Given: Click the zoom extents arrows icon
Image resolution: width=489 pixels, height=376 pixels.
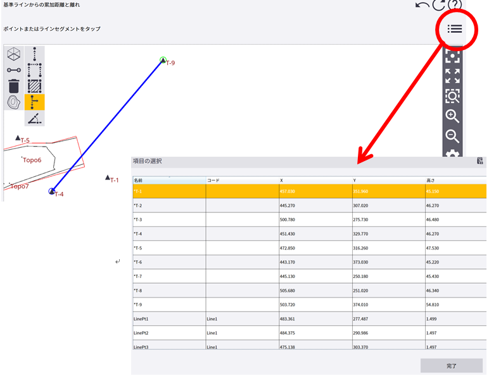Looking at the screenshot, I should coord(452,76).
